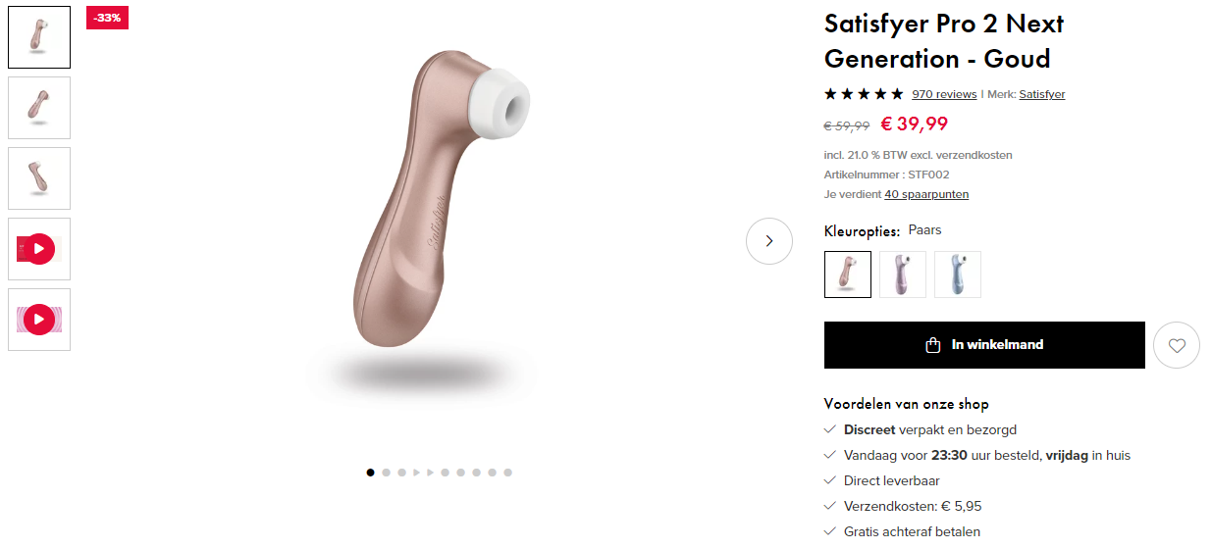The image size is (1211, 549).
Task: Go to next product image with right arrow
Action: pos(769,241)
